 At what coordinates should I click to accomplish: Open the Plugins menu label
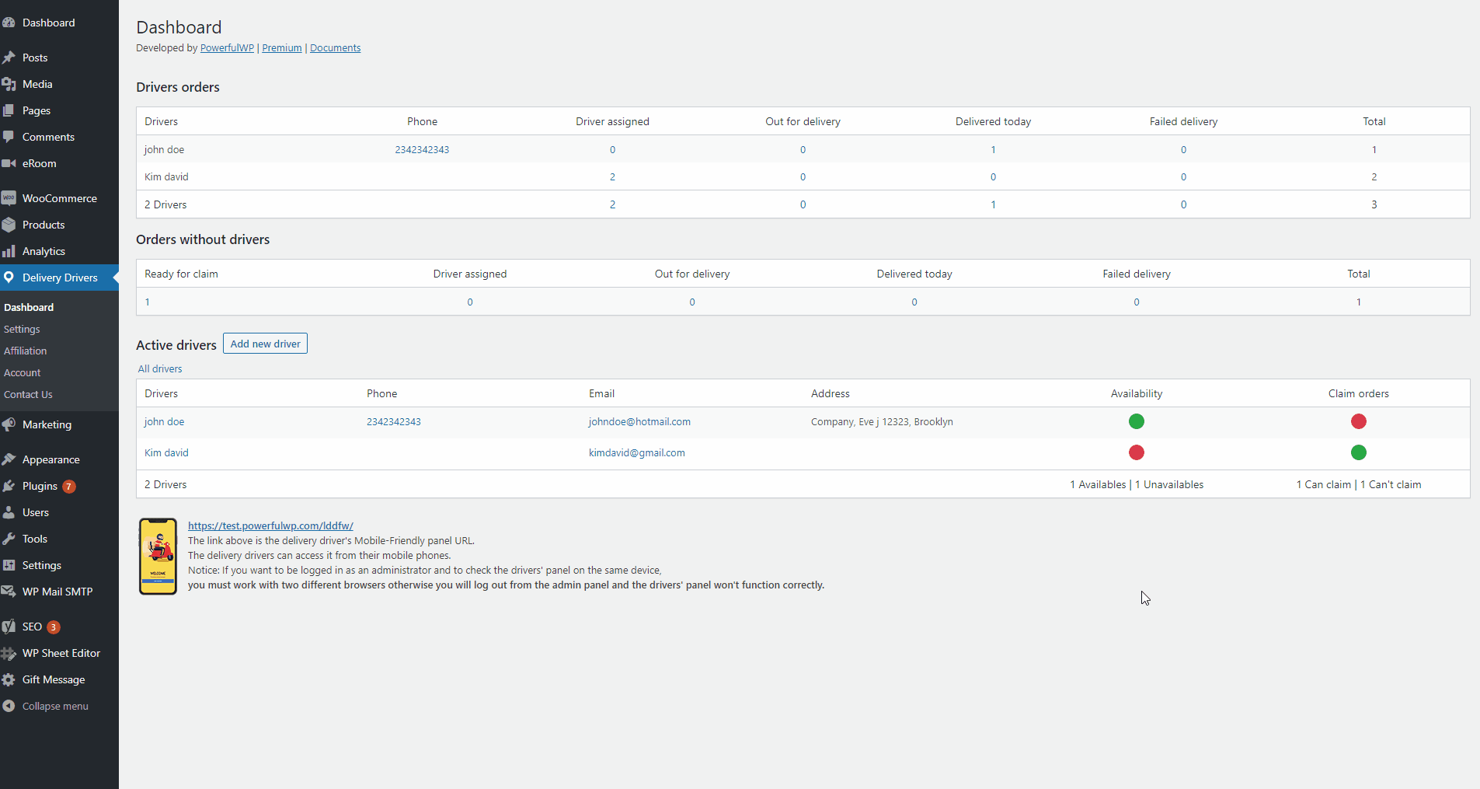point(40,486)
